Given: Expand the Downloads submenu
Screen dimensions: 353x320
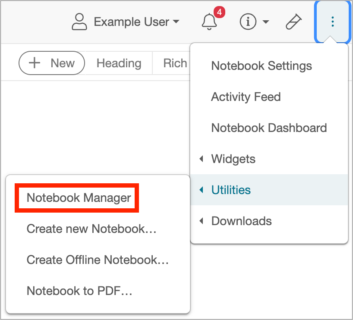Looking at the screenshot, I should [x=241, y=221].
